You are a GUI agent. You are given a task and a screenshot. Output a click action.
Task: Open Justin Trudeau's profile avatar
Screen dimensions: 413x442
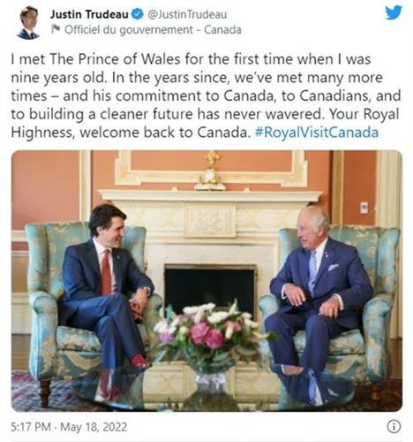pos(28,24)
